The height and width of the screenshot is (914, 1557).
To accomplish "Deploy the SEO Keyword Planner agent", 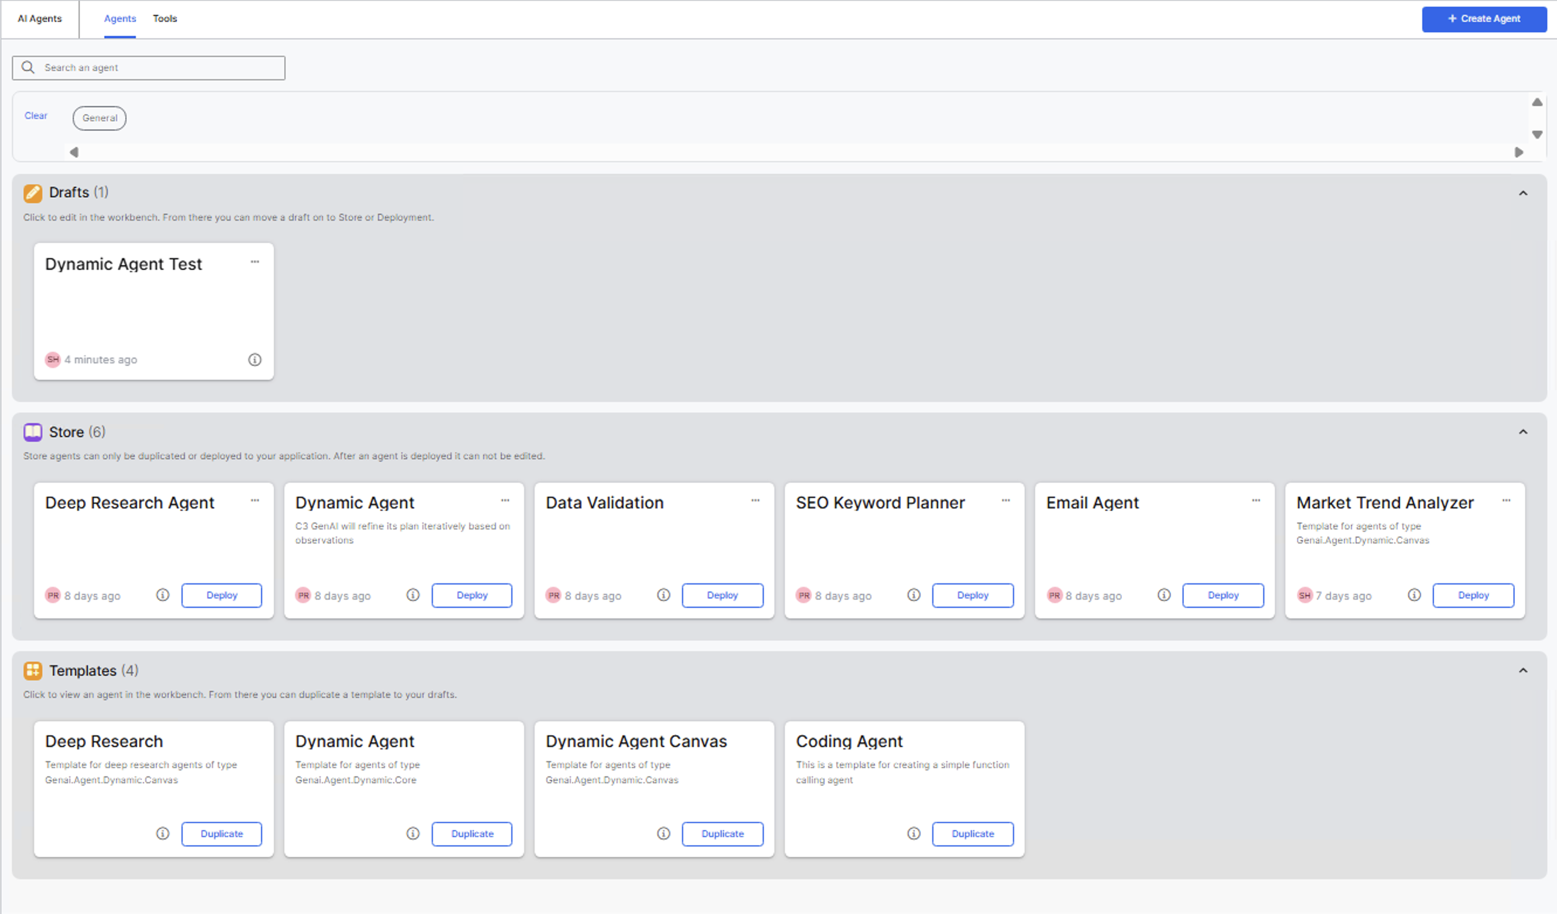I will point(973,595).
